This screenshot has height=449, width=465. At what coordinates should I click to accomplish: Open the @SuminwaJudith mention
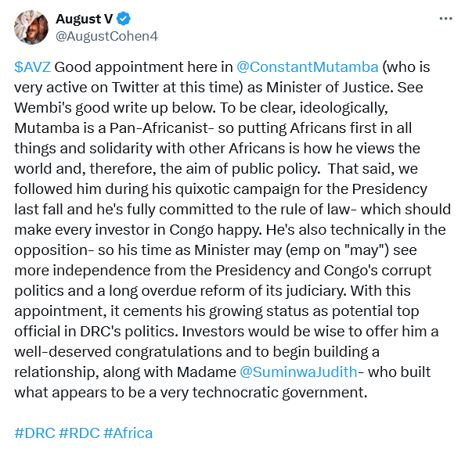(x=298, y=372)
